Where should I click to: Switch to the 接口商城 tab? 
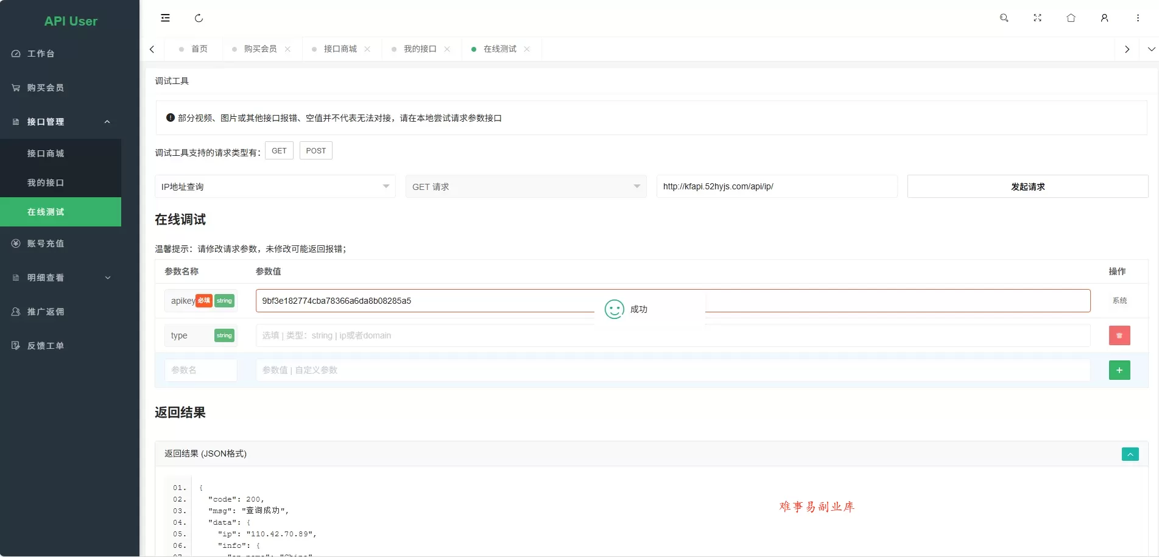tap(340, 49)
